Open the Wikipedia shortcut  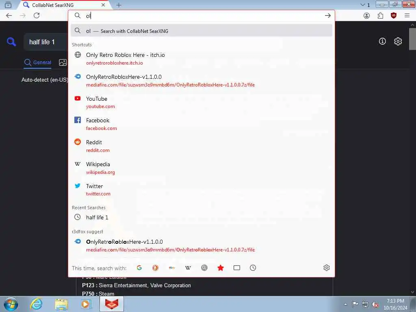coord(201,168)
